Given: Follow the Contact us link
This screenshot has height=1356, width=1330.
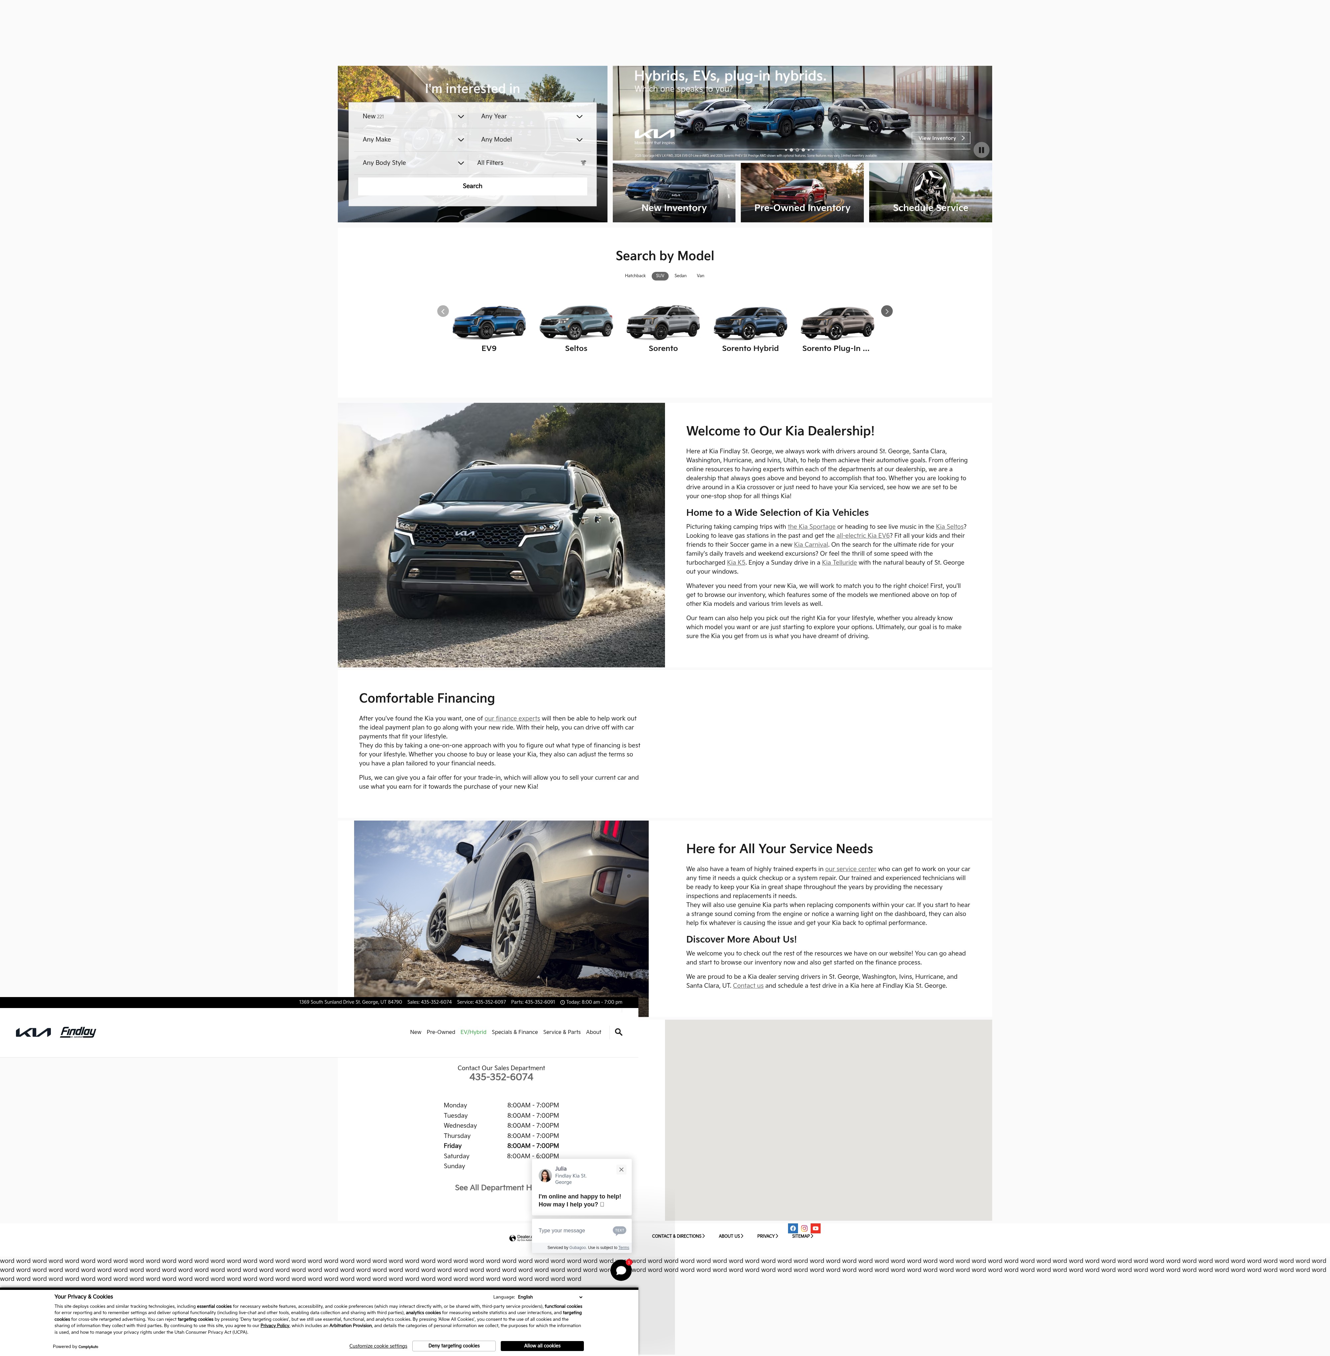Looking at the screenshot, I should tap(748, 986).
